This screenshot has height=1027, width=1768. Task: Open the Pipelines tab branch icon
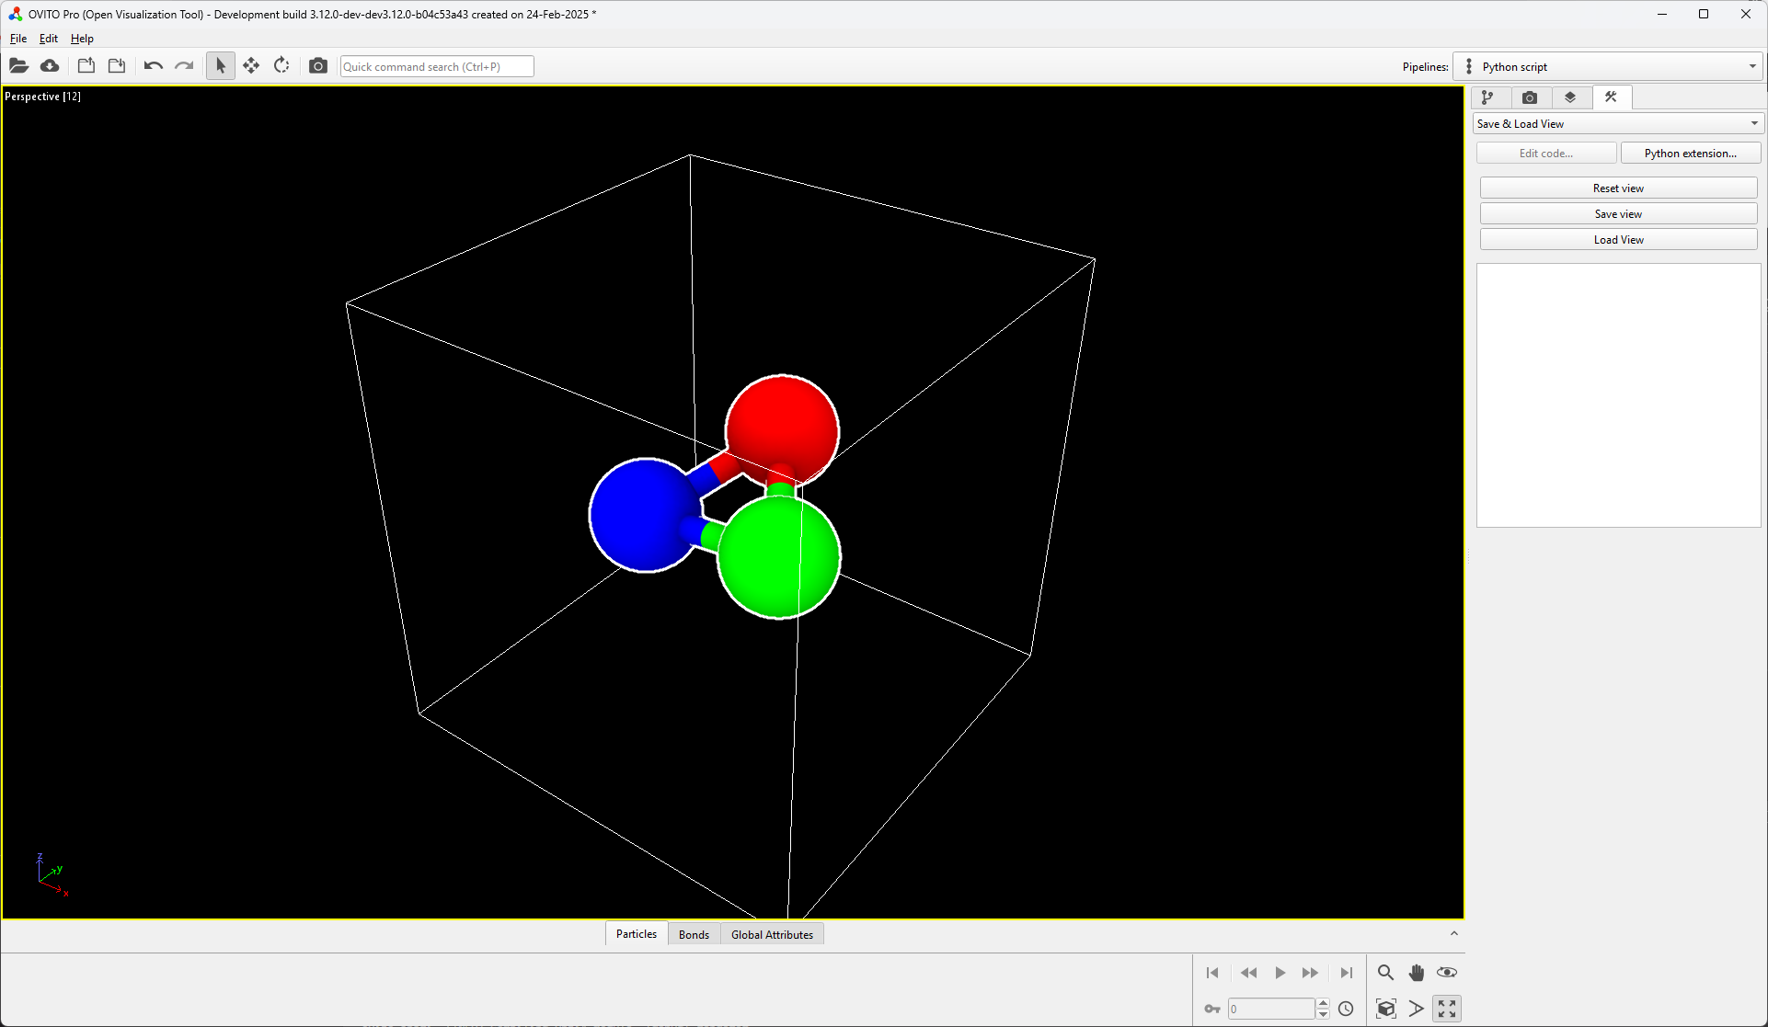(1488, 97)
